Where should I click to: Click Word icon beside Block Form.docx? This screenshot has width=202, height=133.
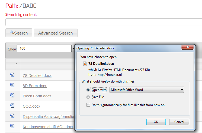(12, 95)
